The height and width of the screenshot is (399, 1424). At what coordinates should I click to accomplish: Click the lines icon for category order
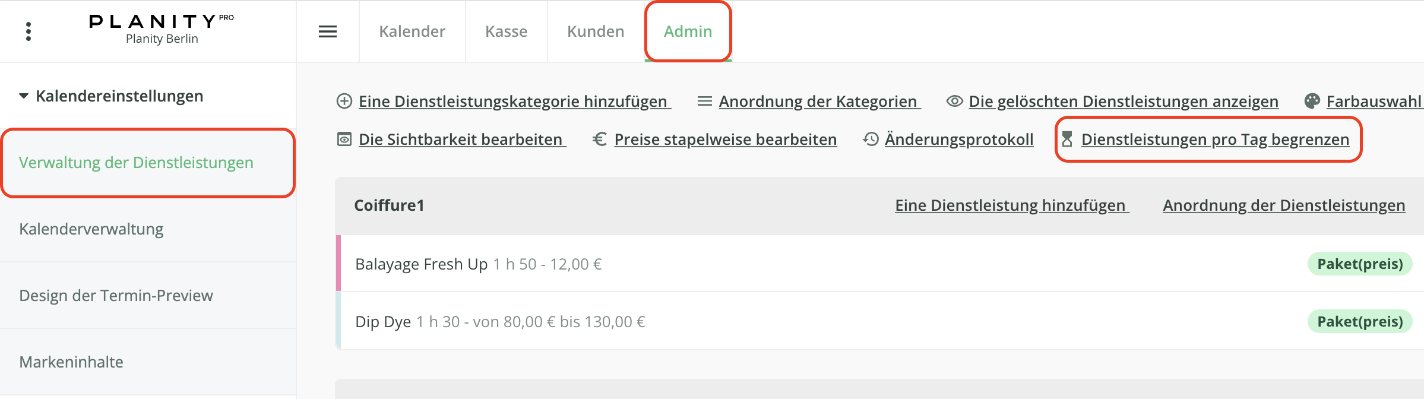point(705,101)
